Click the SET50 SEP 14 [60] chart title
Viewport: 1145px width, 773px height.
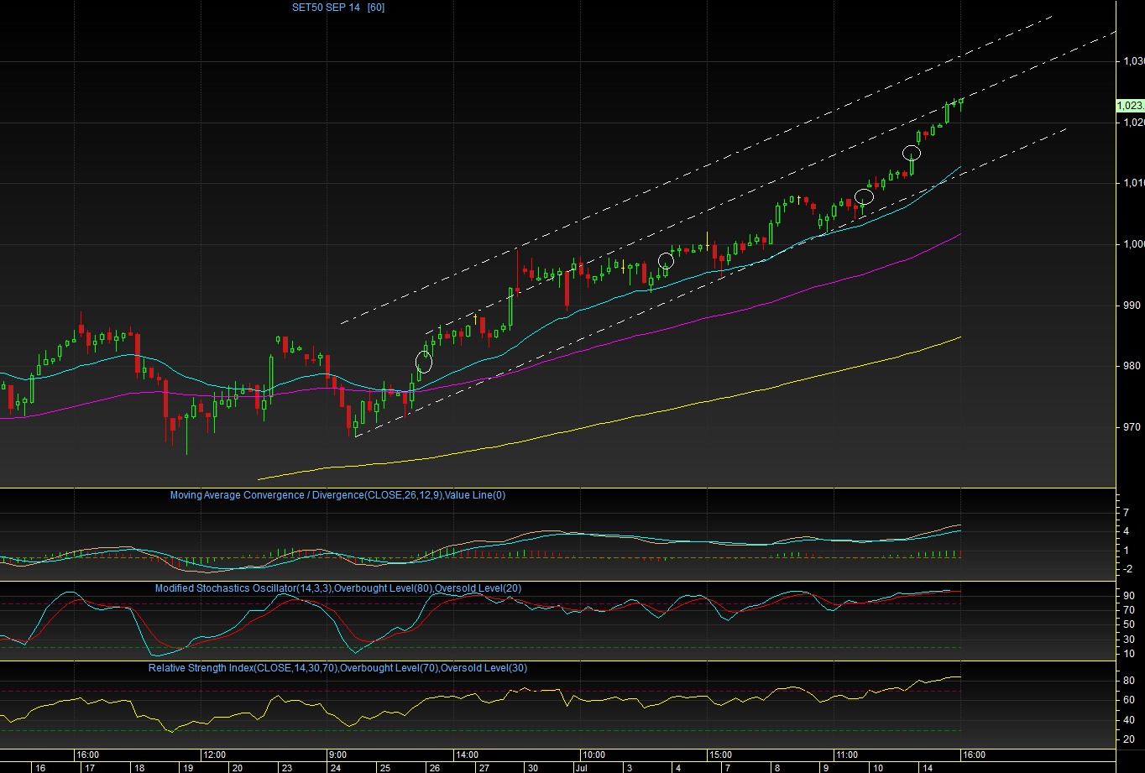(338, 8)
